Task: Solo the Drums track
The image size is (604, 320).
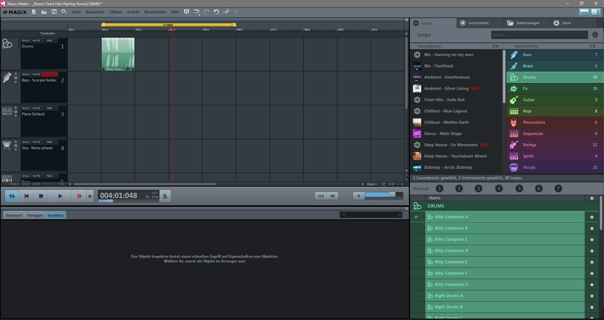Action: pos(26,40)
